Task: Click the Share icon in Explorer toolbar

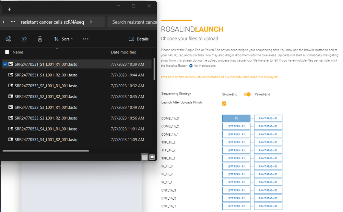Action: [24, 39]
